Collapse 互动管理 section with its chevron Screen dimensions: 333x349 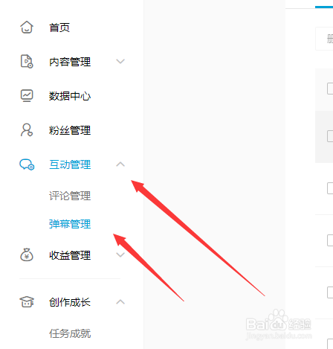click(x=120, y=164)
